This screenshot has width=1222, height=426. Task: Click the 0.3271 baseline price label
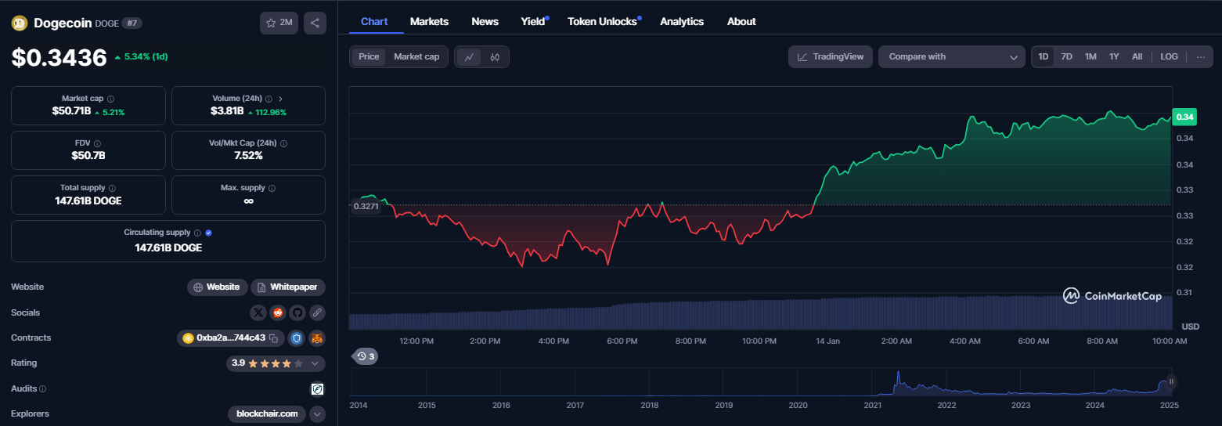tap(366, 206)
